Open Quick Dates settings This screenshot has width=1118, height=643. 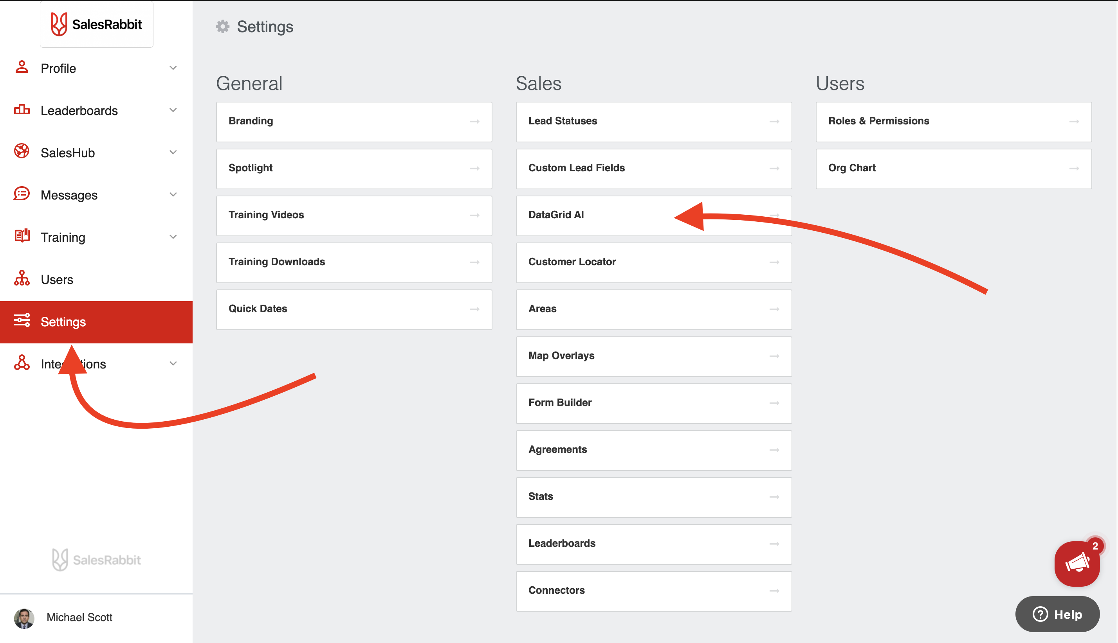(x=354, y=310)
